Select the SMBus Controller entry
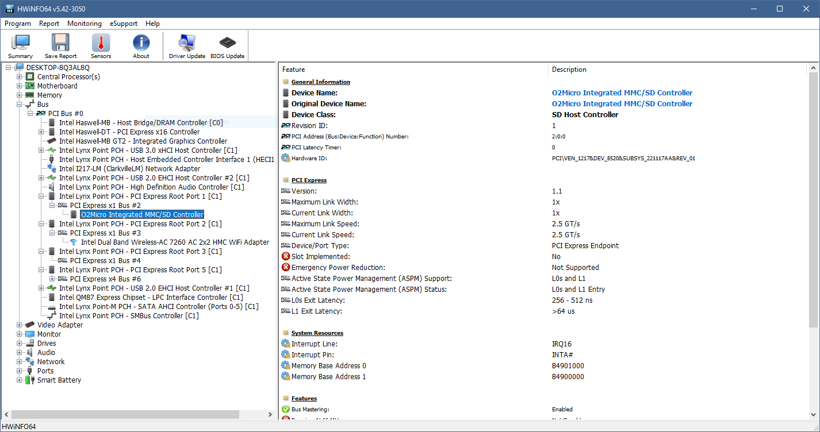This screenshot has height=432, width=820. (x=129, y=316)
